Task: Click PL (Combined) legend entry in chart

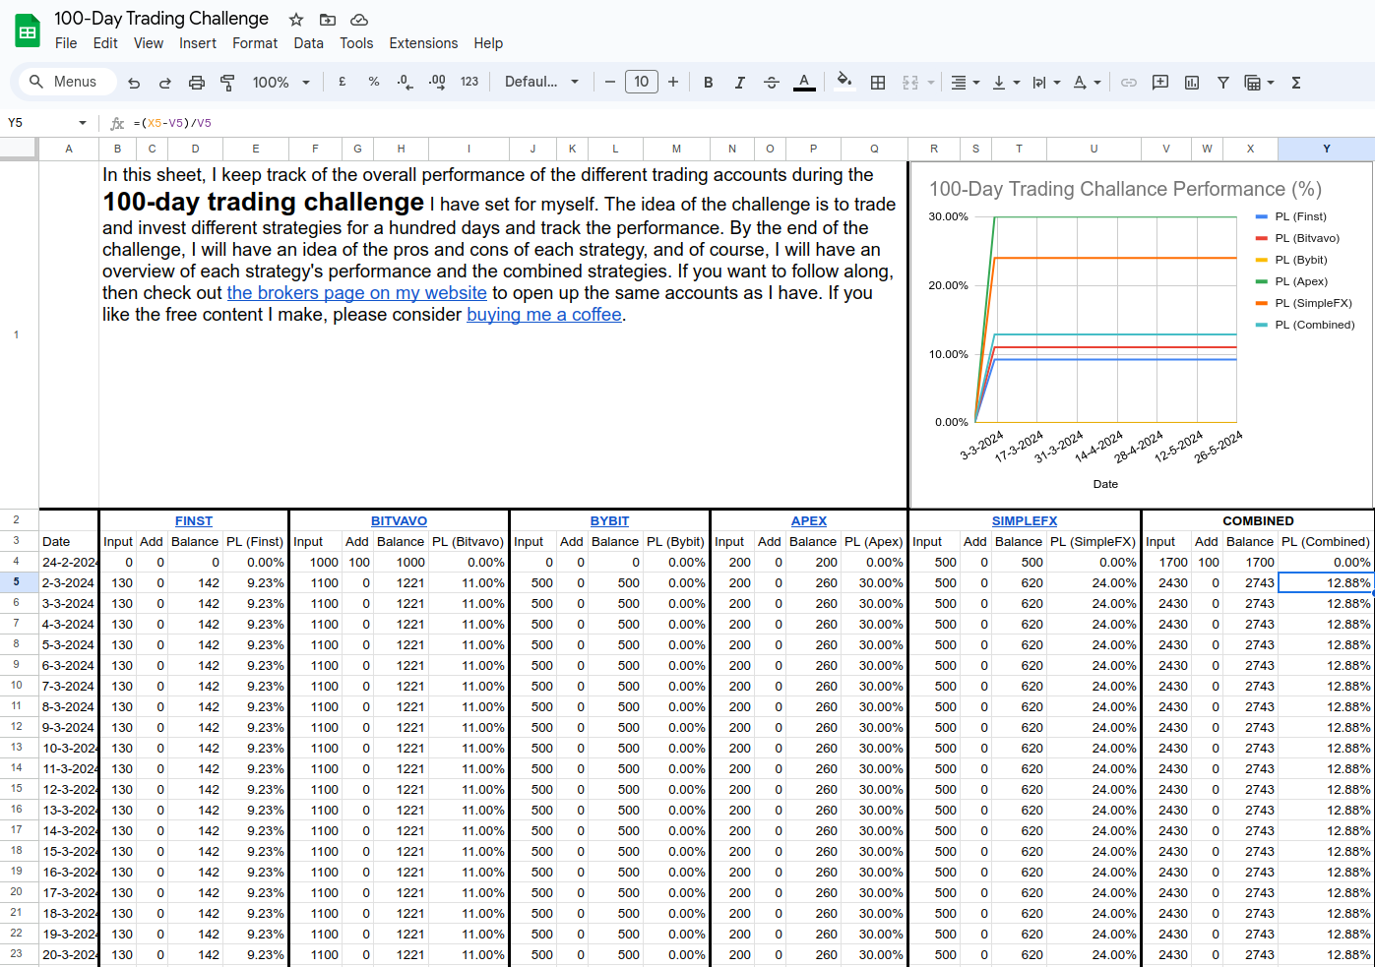Action: [x=1305, y=325]
